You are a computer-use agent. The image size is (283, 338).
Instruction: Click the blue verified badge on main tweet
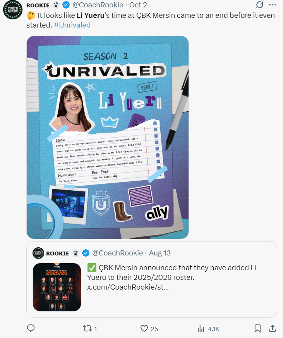click(x=66, y=5)
